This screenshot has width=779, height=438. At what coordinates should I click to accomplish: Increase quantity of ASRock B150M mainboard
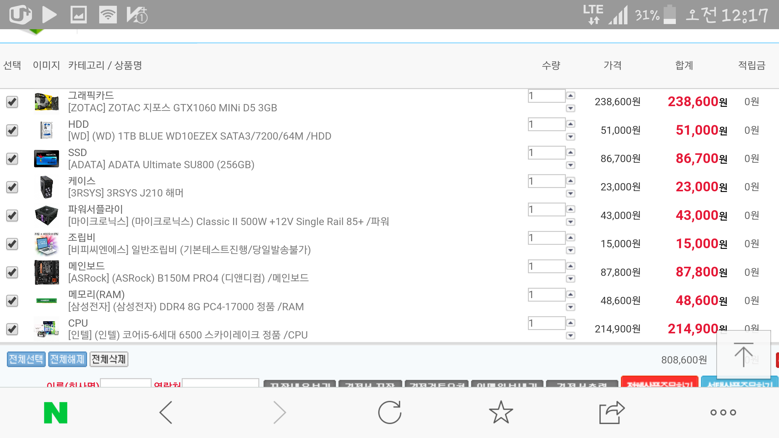pos(571,266)
